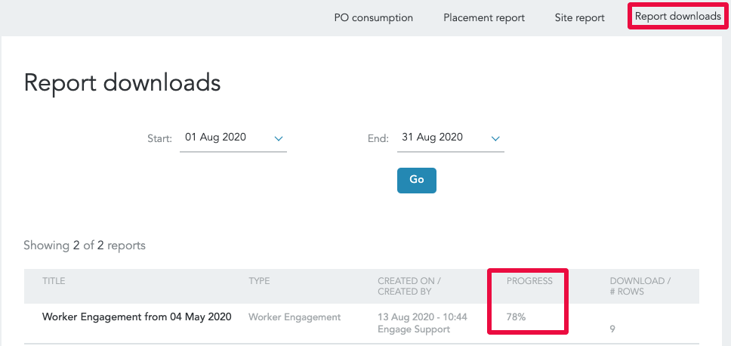Sort by the TITLE column header
Screen dimensions: 731x346
(54, 281)
